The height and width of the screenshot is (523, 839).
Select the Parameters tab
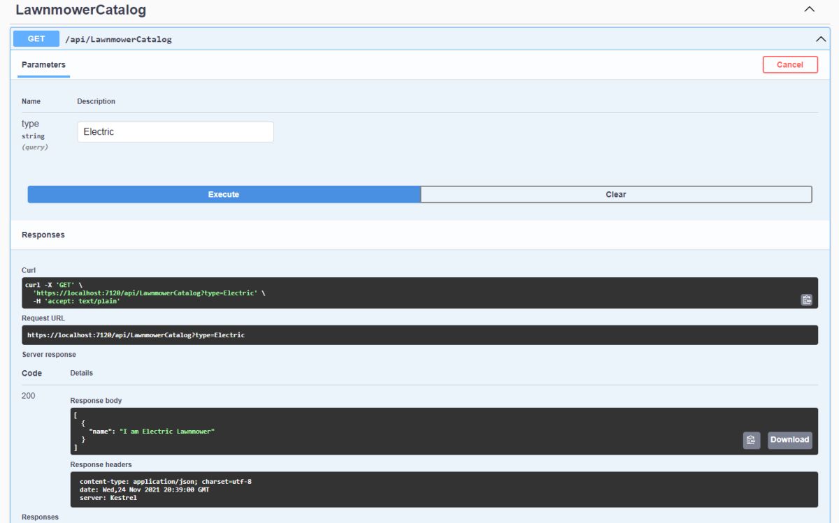43,65
